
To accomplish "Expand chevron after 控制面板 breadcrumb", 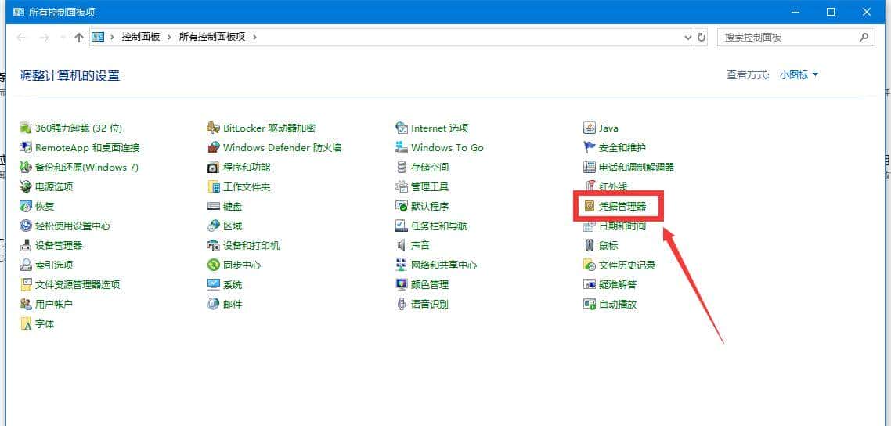I will (x=169, y=37).
